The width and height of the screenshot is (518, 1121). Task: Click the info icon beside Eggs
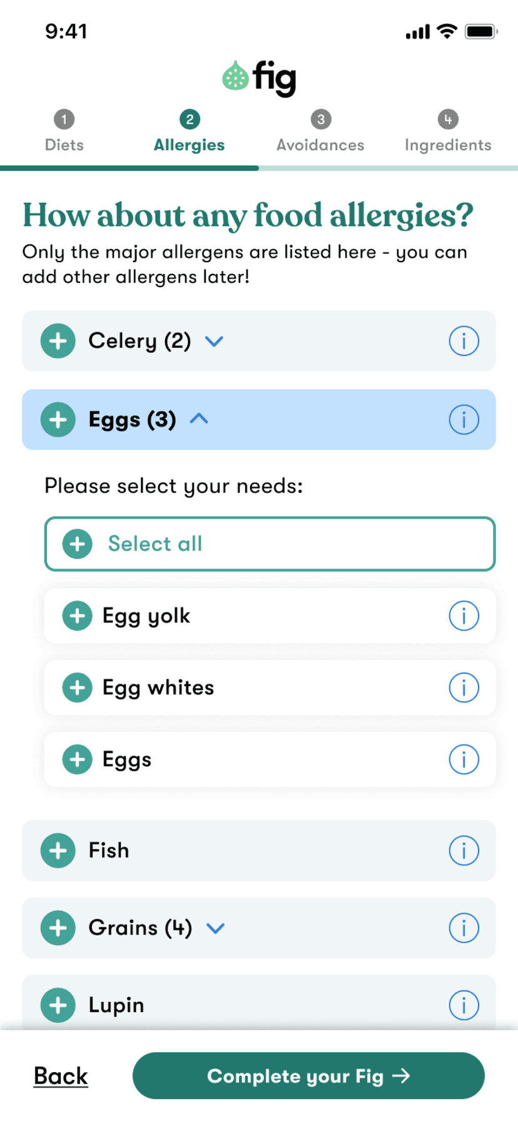point(464,420)
